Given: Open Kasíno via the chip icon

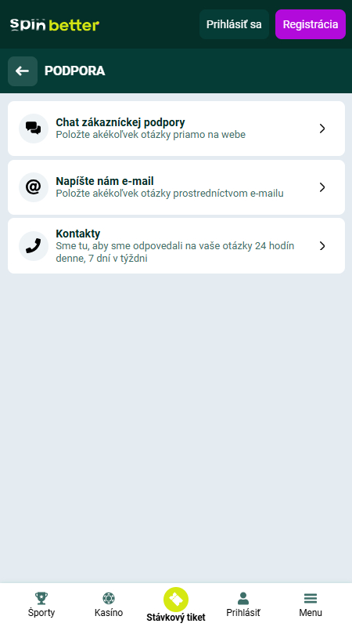Looking at the screenshot, I should (109, 598).
